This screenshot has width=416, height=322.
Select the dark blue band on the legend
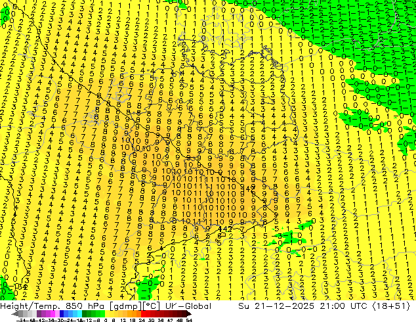[x=62, y=314]
